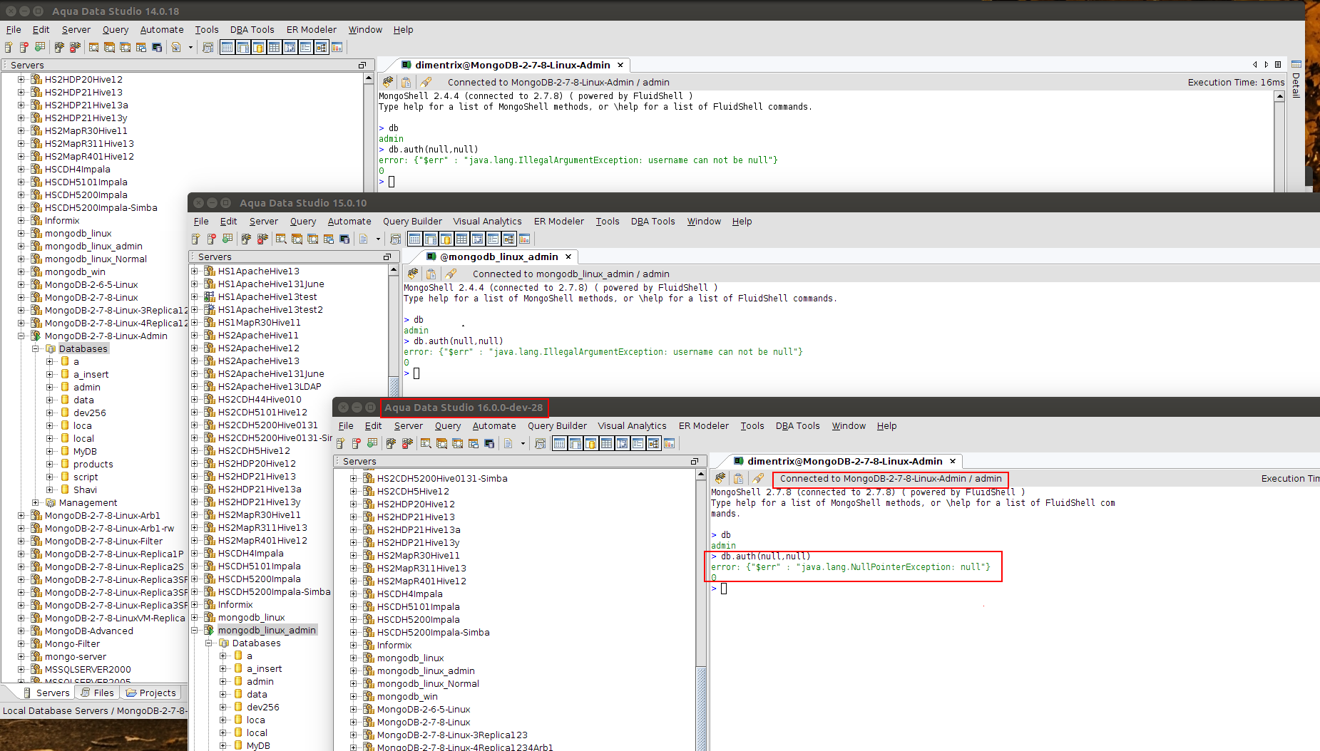Toggle plain grid view button in 15.0.10 toolbar
1320x751 pixels.
461,239
